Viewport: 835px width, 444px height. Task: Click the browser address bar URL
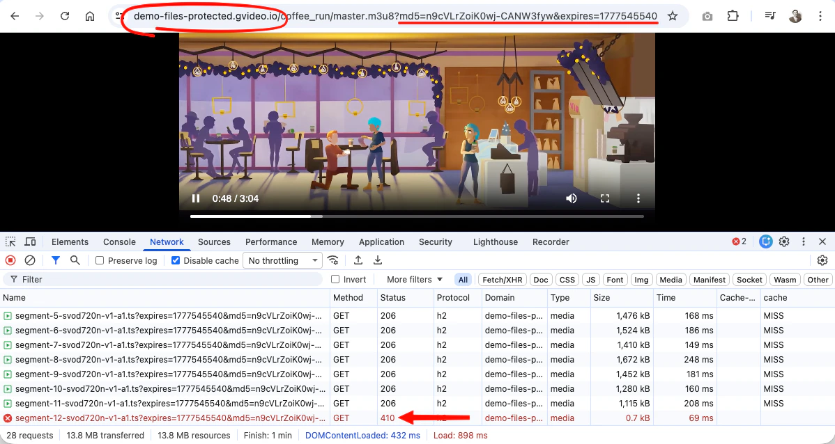coord(395,16)
